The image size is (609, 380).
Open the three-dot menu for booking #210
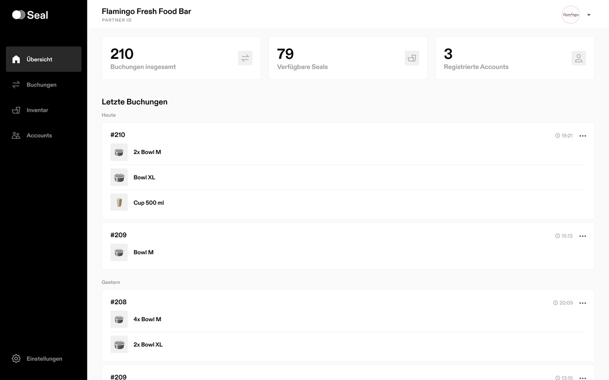(x=582, y=136)
